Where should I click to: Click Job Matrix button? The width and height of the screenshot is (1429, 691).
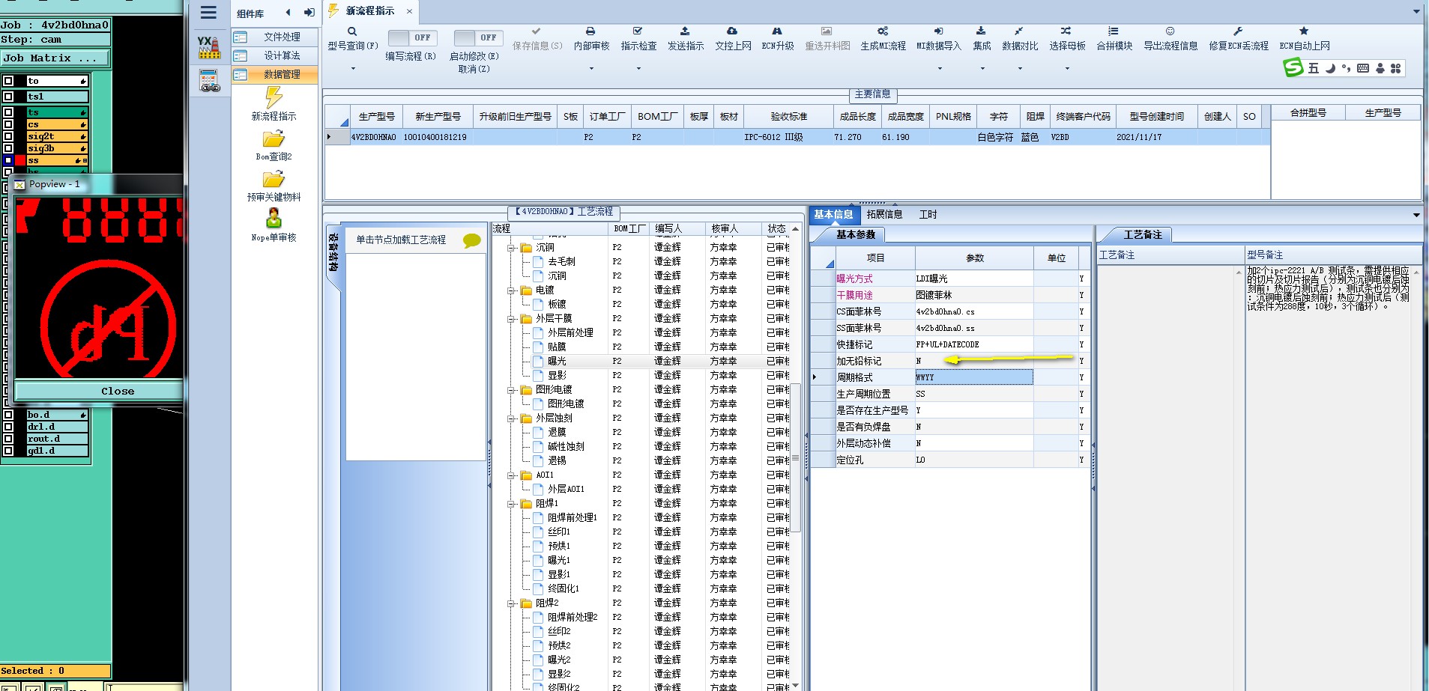(x=55, y=58)
